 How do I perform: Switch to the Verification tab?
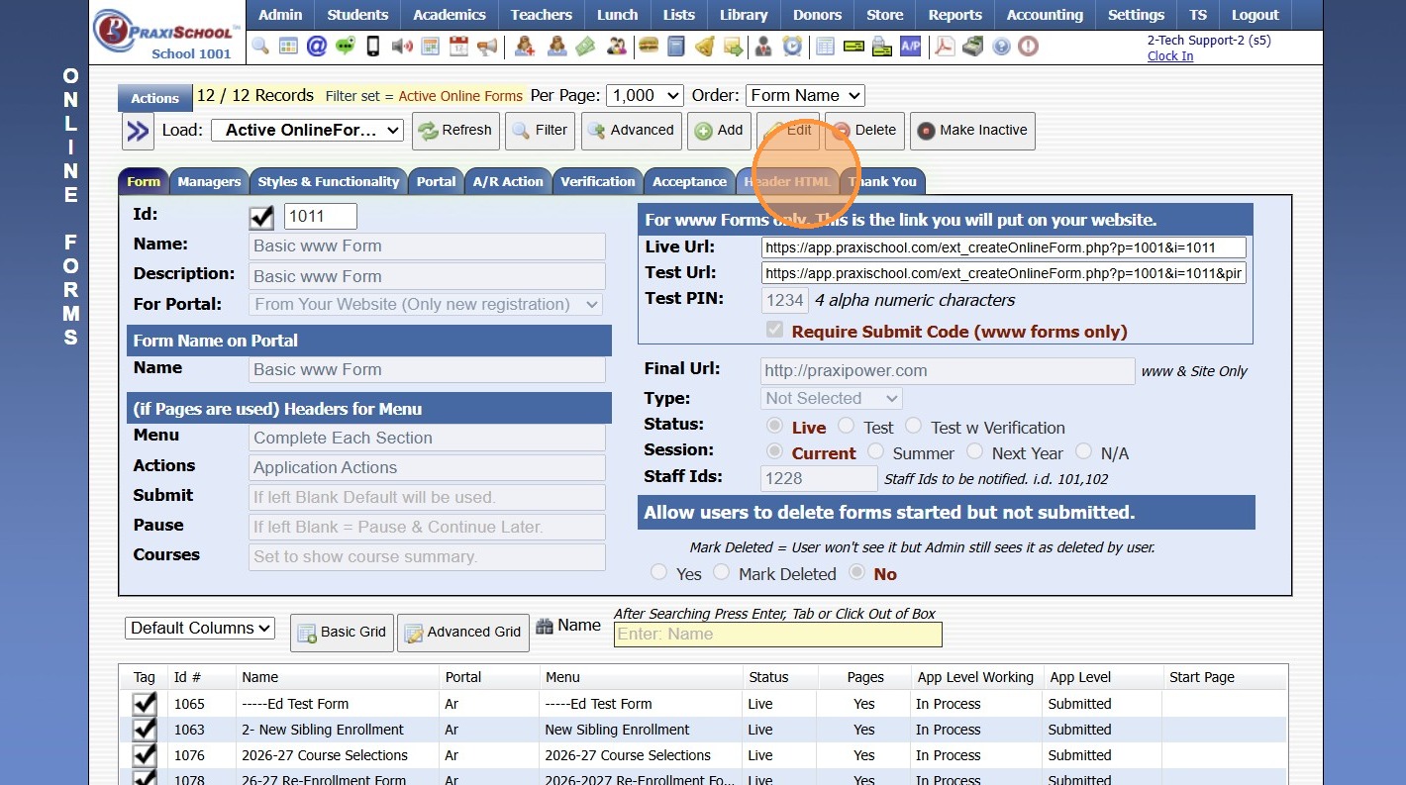click(x=598, y=181)
